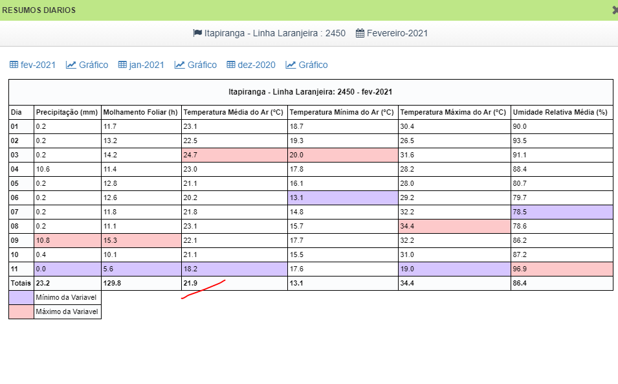
Task: Click the table icon beside dez-2020
Action: 231,65
